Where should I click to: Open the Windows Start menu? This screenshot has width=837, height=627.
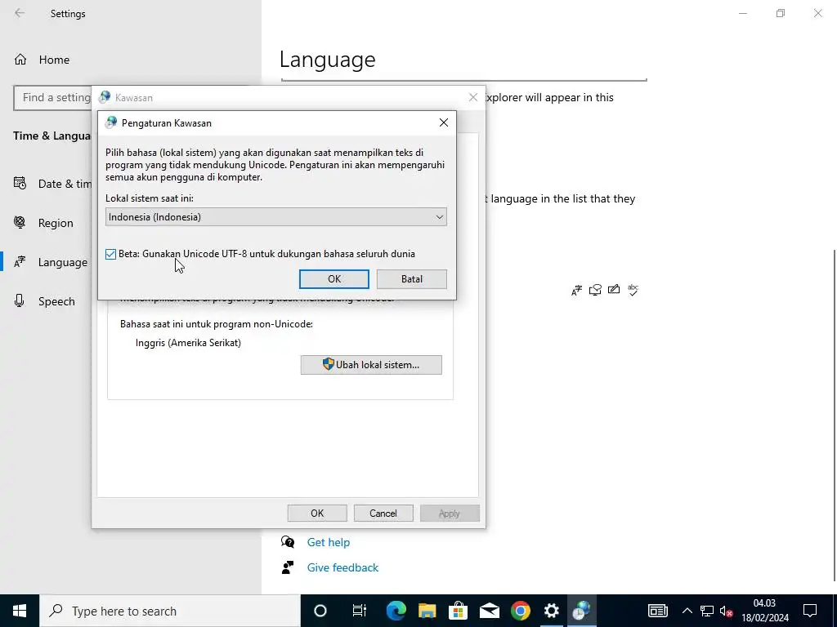pyautogui.click(x=20, y=611)
